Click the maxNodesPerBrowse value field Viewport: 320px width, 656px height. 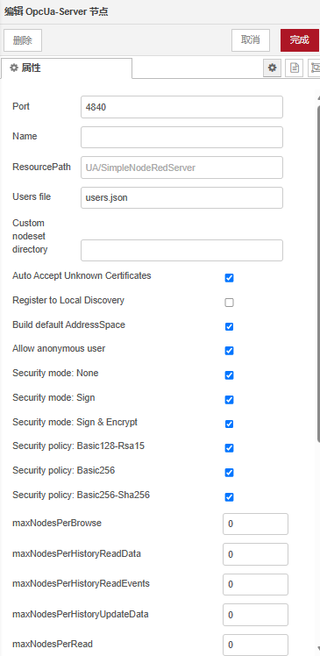256,524
